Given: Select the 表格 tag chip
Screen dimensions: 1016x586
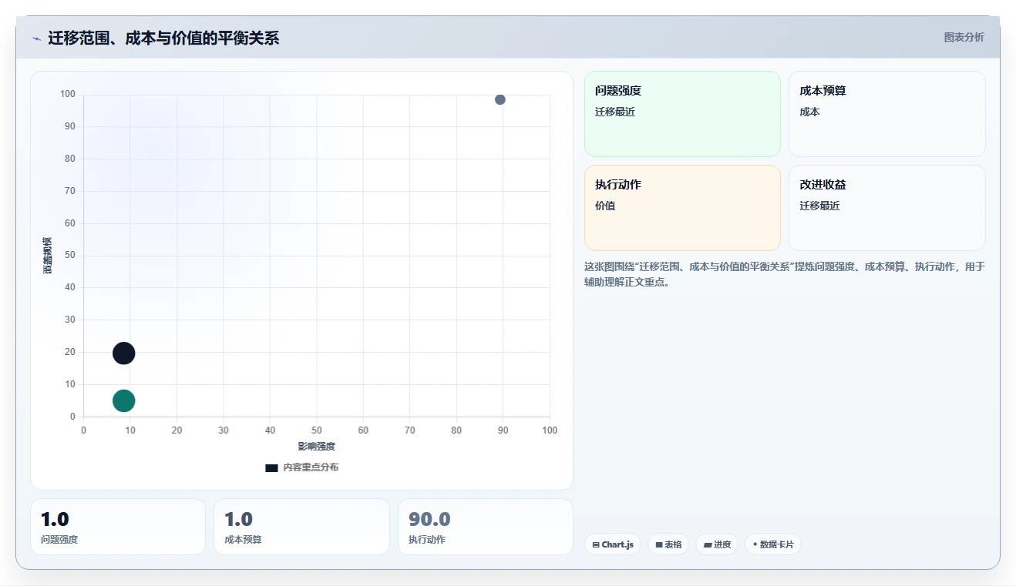Looking at the screenshot, I should 668,544.
